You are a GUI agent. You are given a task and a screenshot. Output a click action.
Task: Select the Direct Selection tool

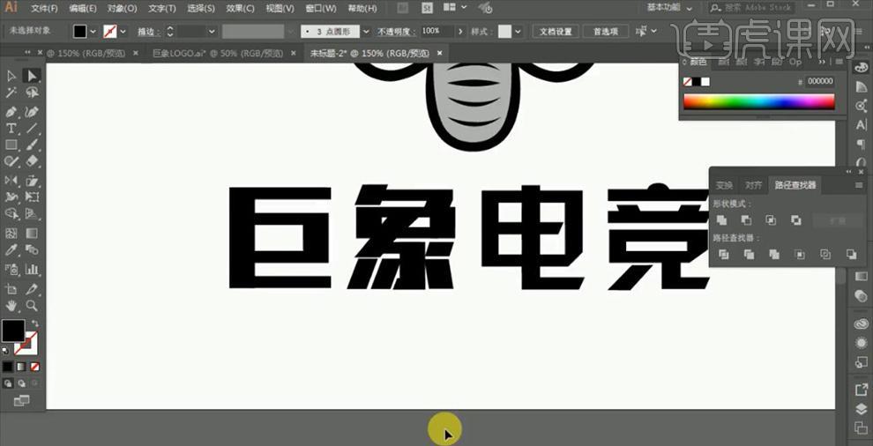click(x=32, y=77)
